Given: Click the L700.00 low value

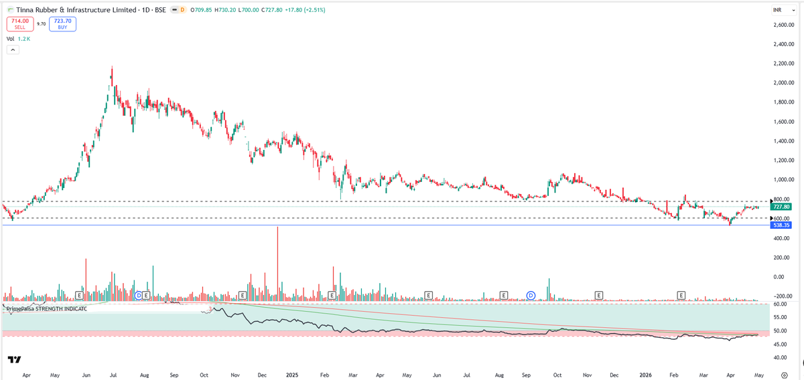Looking at the screenshot, I should [249, 10].
